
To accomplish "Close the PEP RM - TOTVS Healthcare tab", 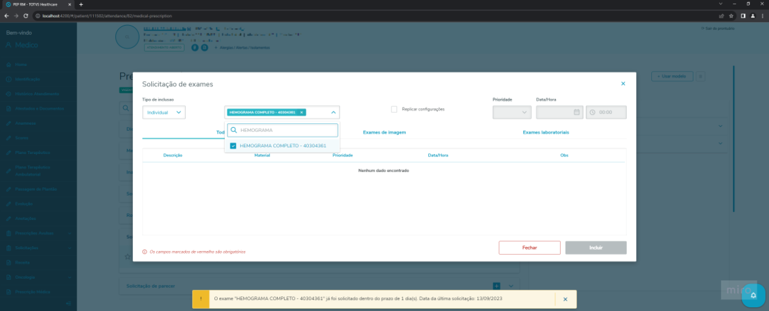I will pyautogui.click(x=71, y=4).
